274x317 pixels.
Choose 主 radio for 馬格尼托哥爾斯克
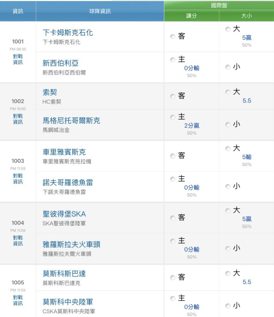[x=173, y=118]
